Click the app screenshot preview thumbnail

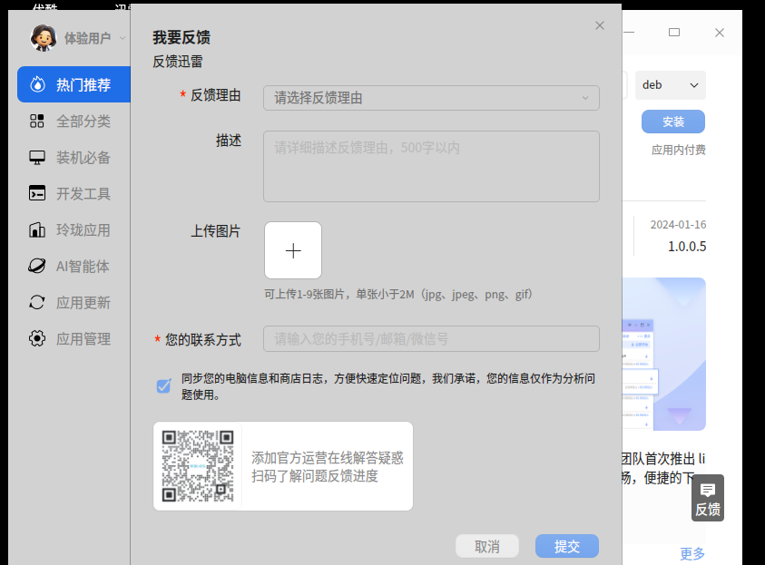[x=664, y=354]
